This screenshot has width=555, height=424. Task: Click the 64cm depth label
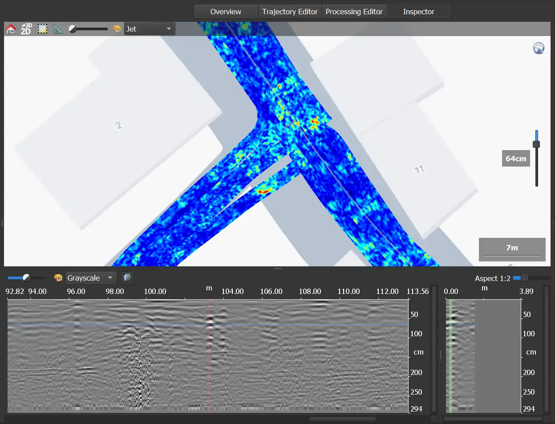[x=516, y=159]
